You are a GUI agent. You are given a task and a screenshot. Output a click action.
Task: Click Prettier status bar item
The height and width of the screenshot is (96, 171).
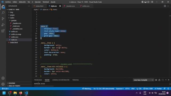158,89
